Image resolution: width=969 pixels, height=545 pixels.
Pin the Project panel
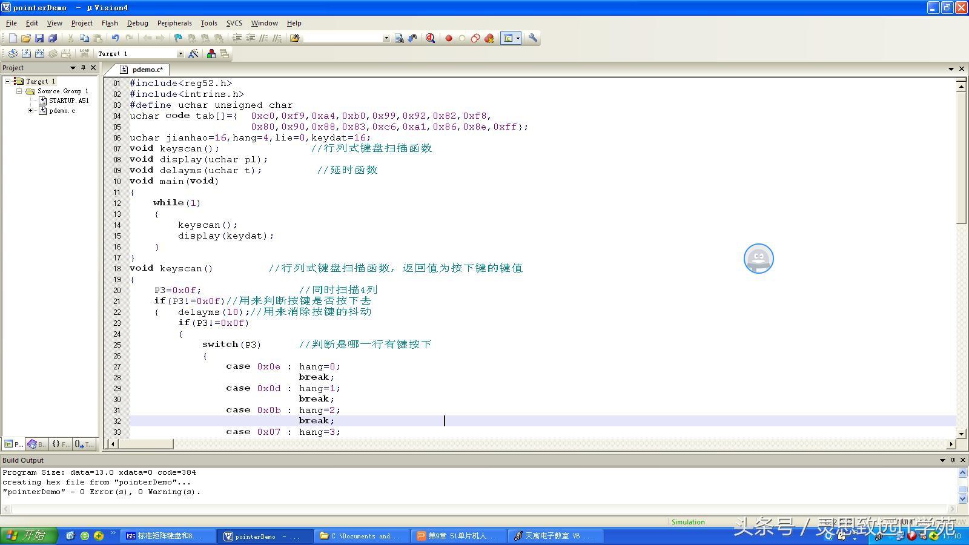(83, 68)
